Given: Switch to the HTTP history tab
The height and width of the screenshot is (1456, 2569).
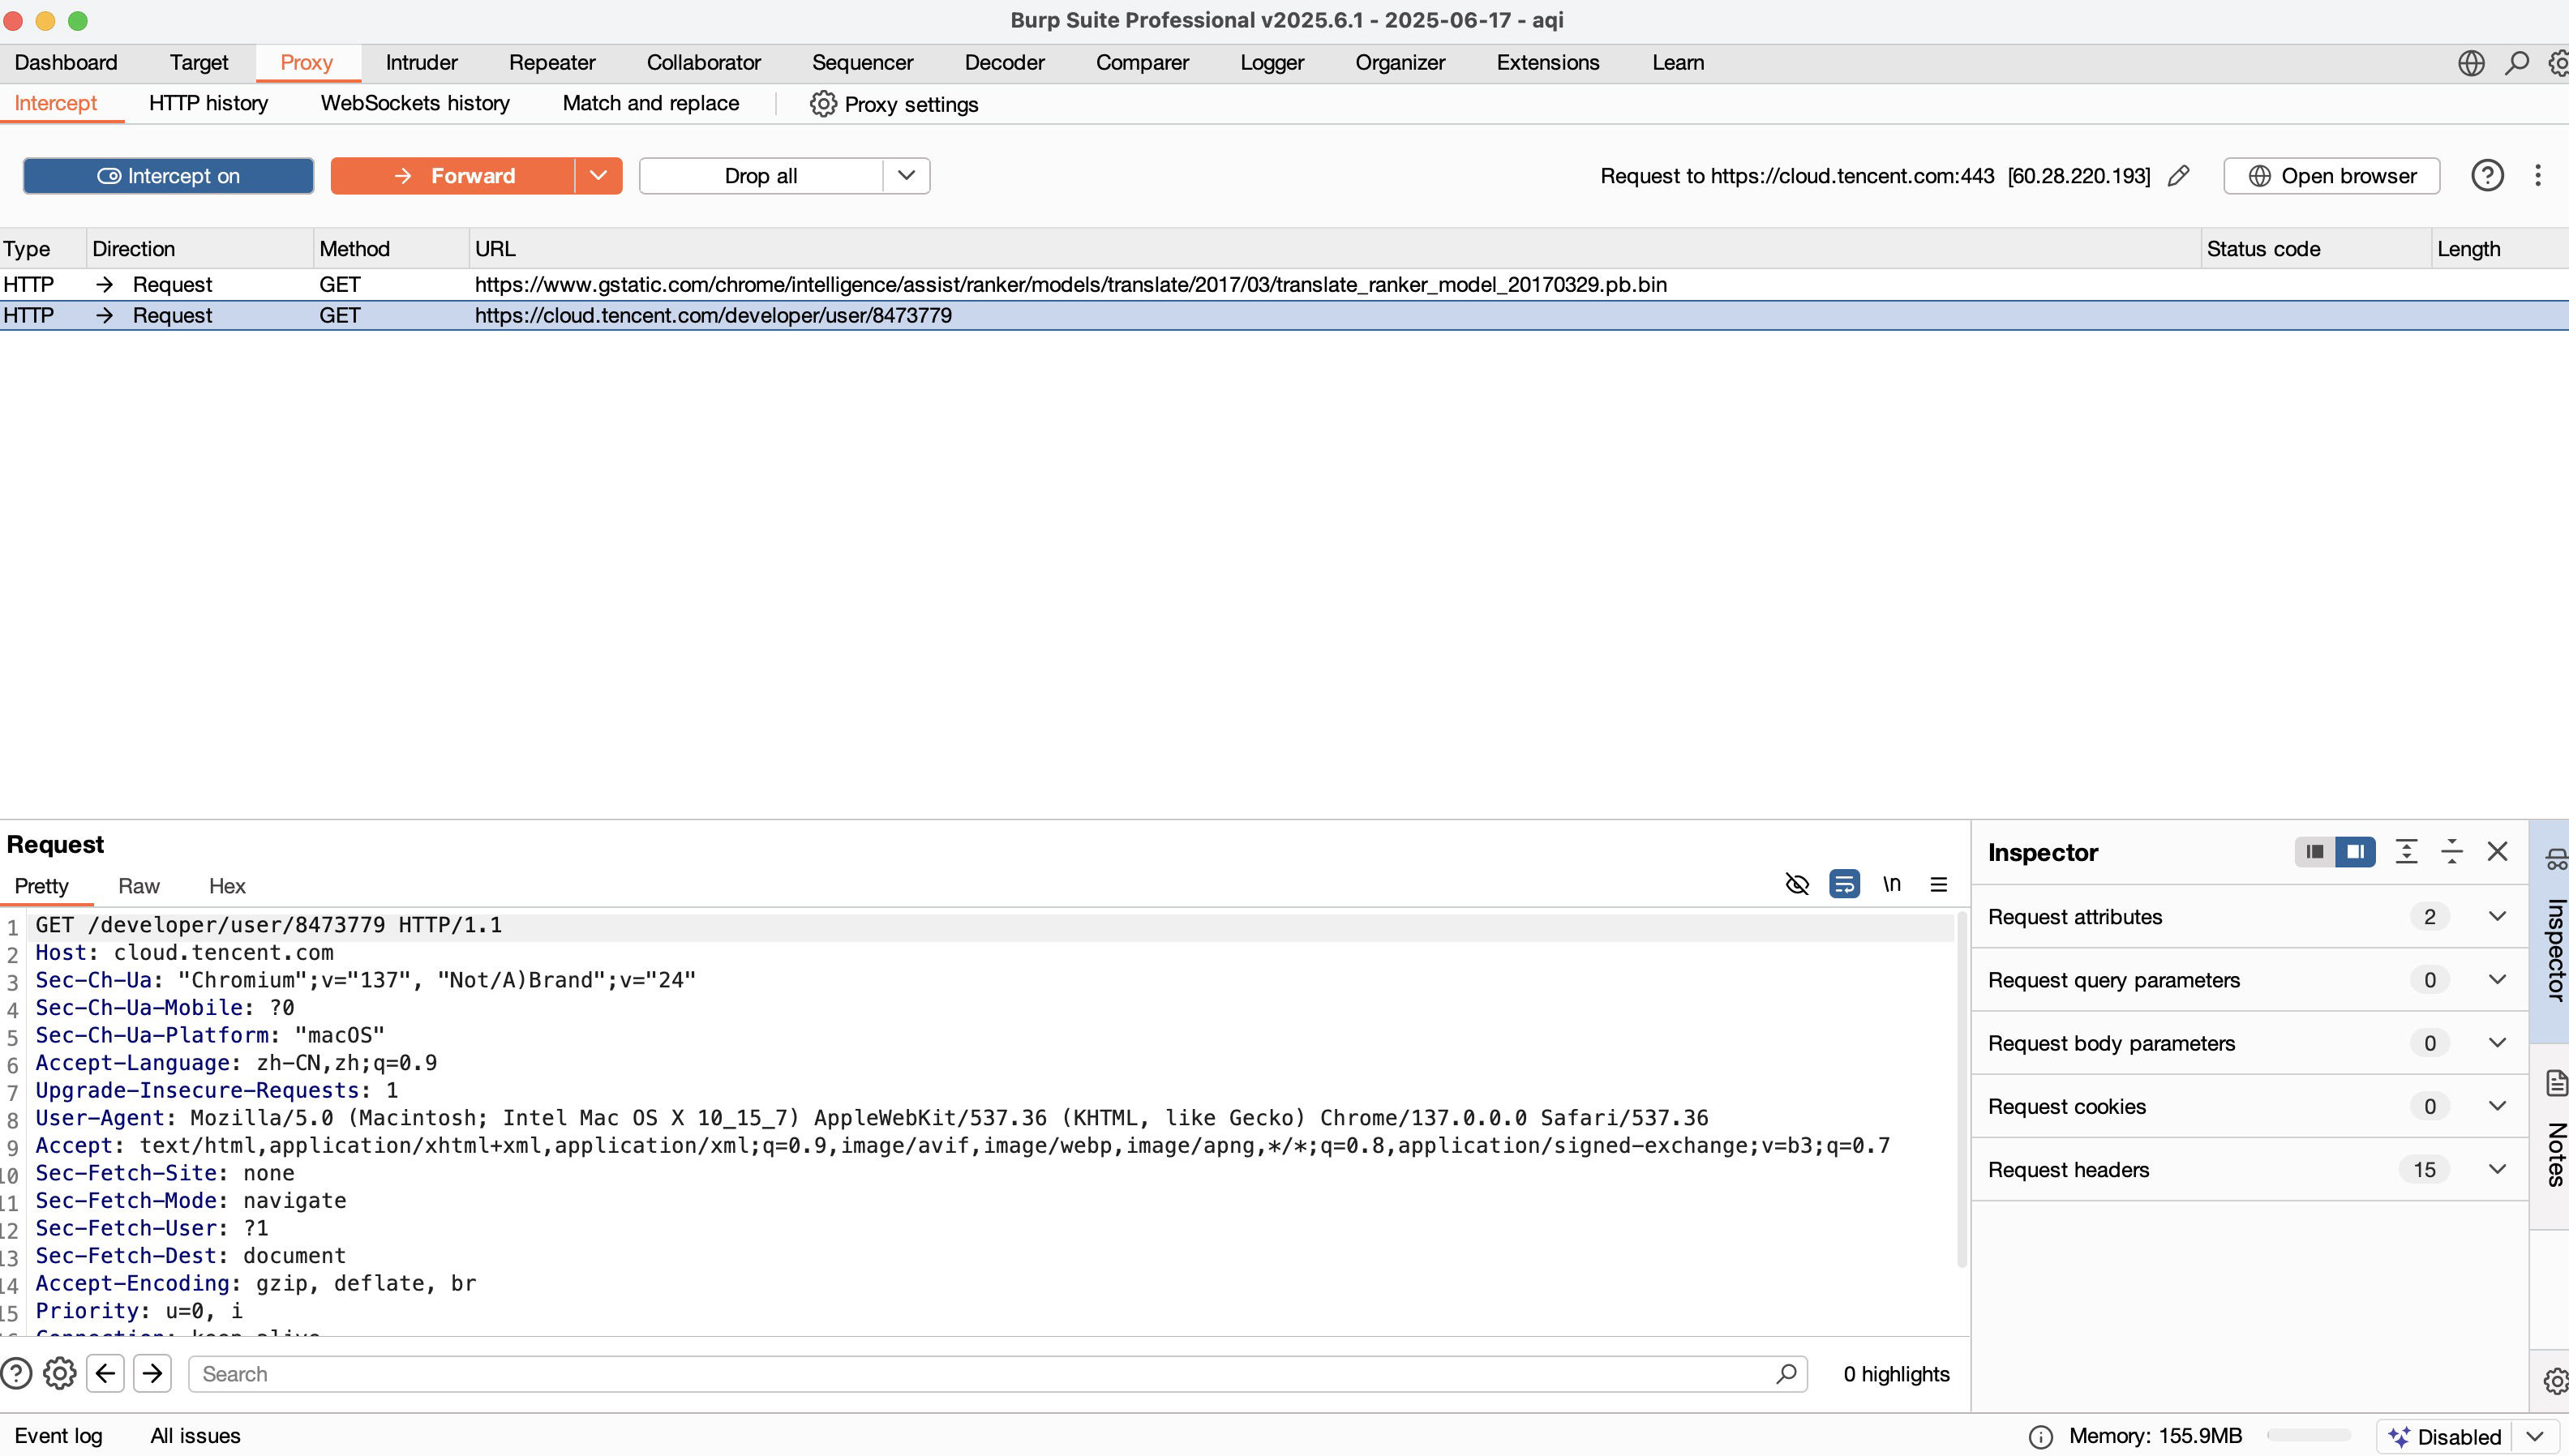Looking at the screenshot, I should coord(208,103).
